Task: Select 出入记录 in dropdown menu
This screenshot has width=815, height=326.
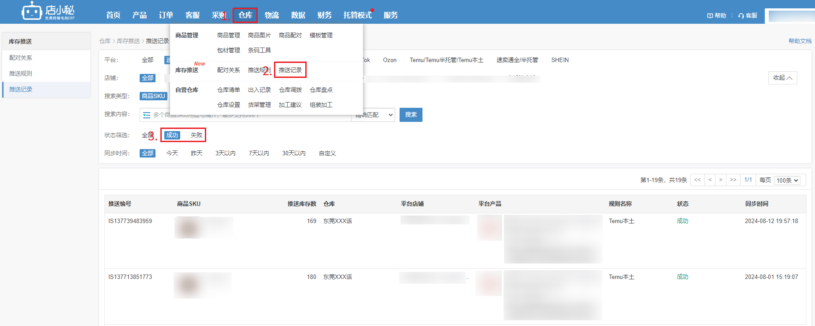Action: pyautogui.click(x=259, y=90)
